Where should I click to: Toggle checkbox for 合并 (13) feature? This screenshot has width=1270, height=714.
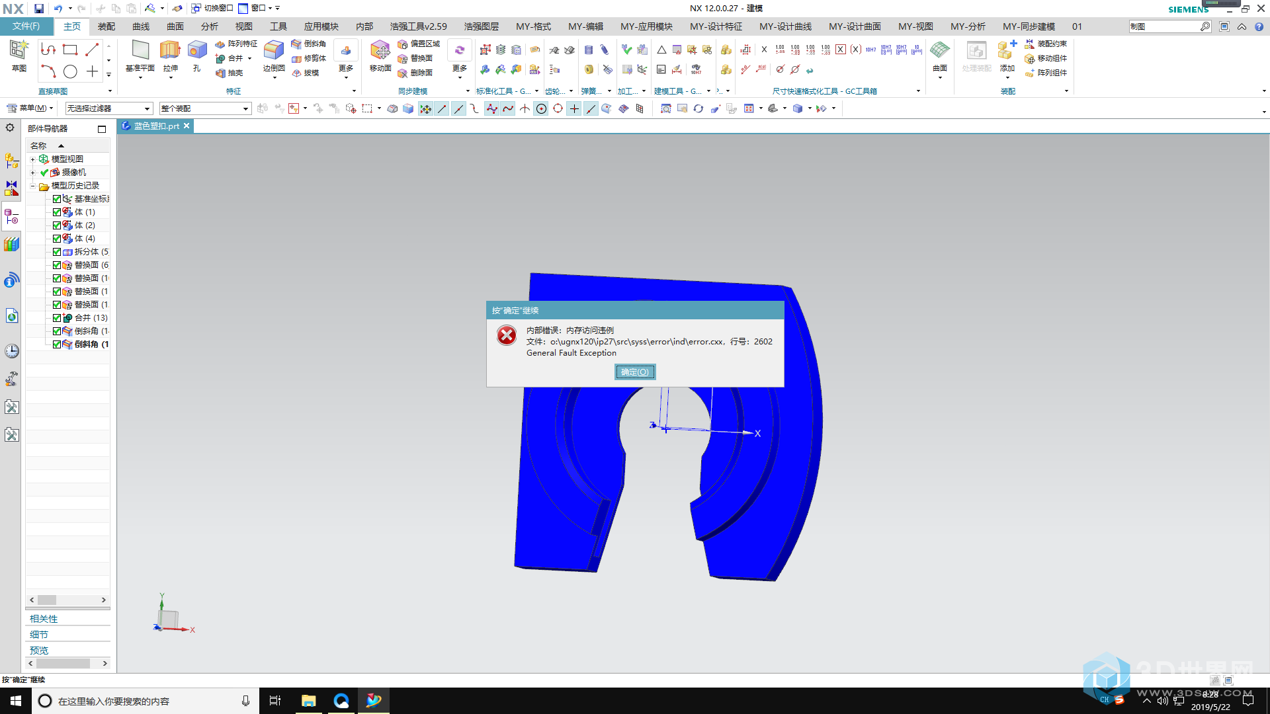(57, 318)
